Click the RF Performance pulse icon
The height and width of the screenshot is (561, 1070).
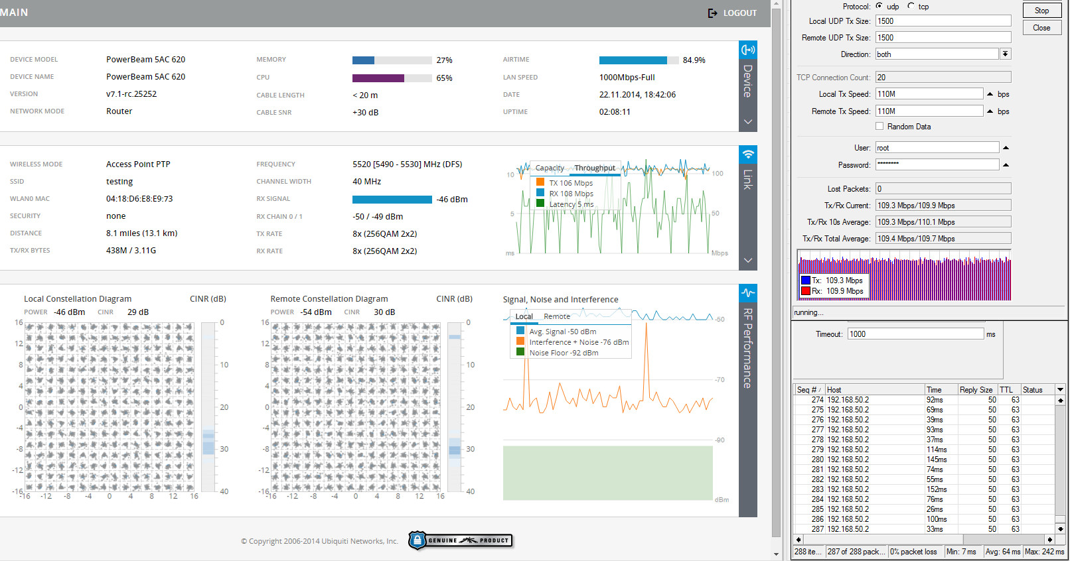pyautogui.click(x=748, y=293)
